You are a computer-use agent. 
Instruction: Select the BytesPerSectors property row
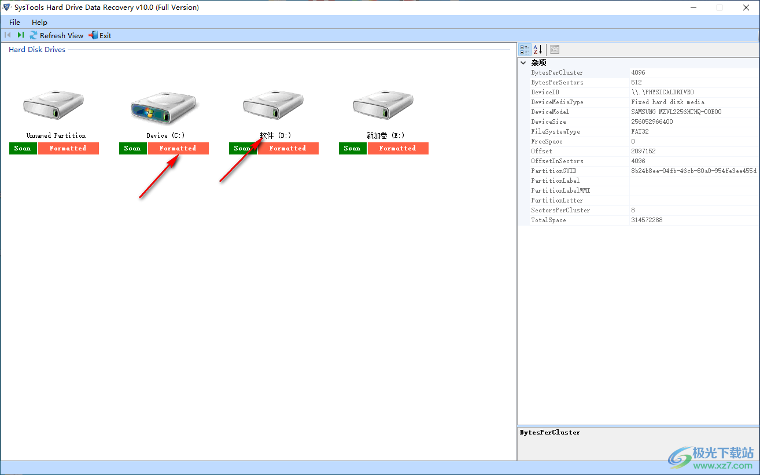tap(639, 83)
